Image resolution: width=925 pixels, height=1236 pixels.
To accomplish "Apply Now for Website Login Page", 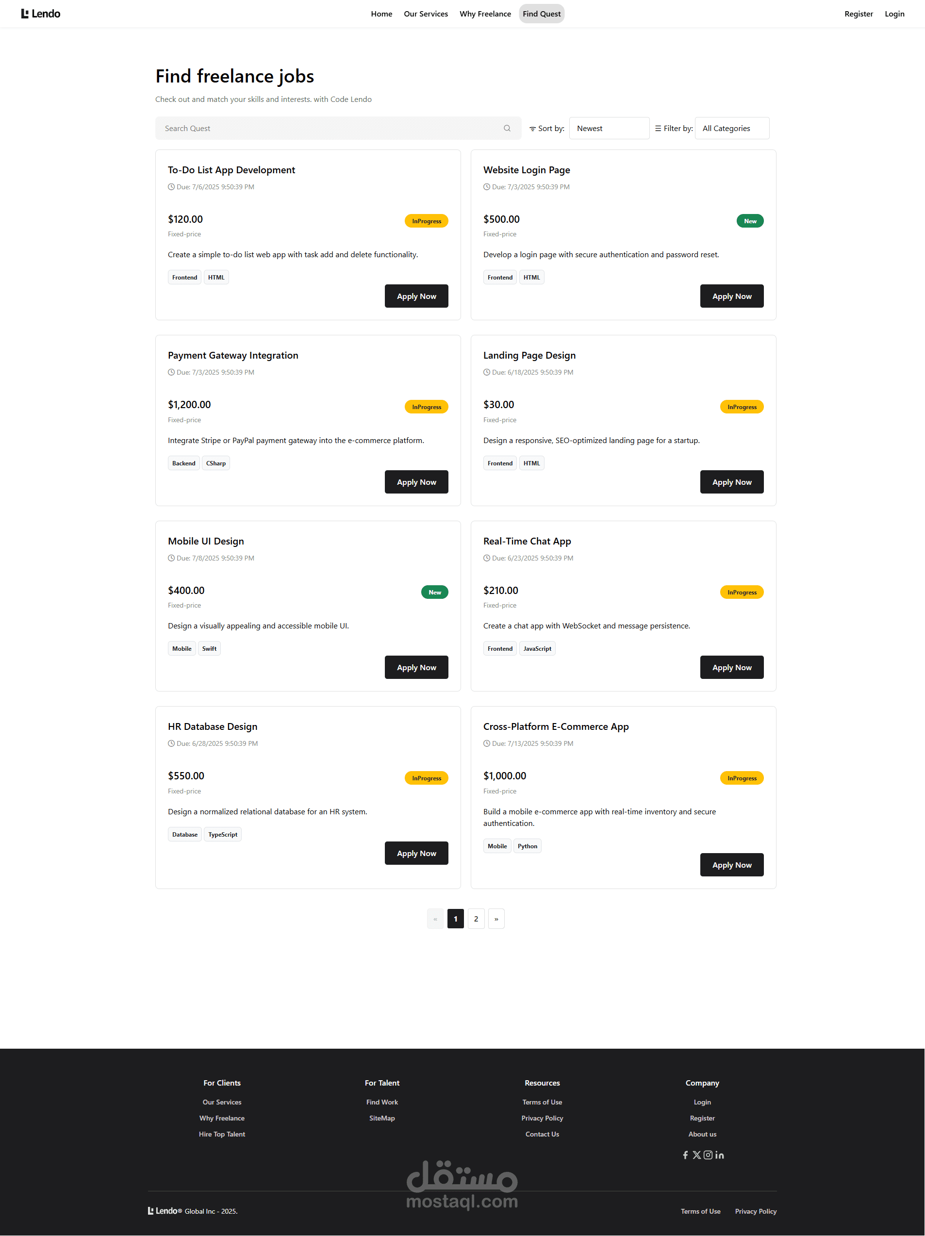I will pos(732,296).
